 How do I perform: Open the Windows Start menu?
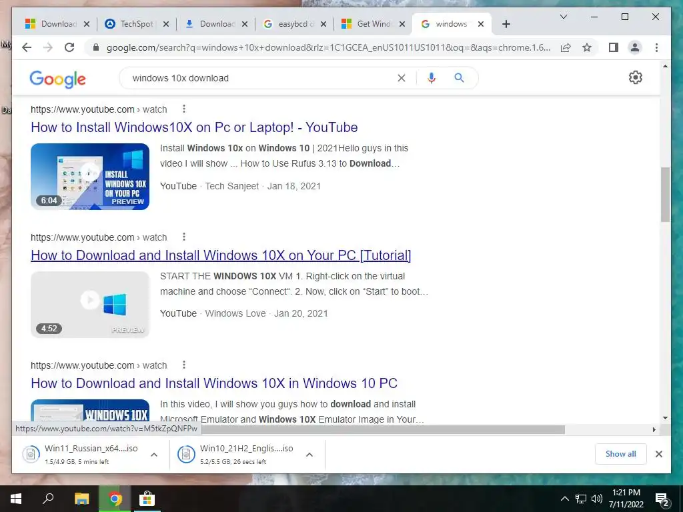tap(16, 499)
